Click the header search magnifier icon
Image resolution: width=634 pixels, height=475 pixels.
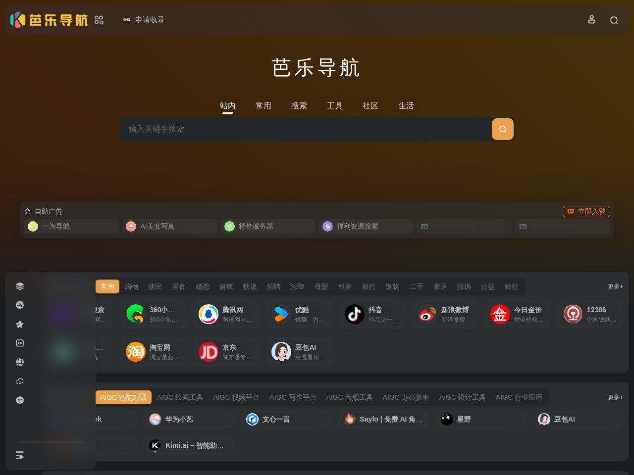tap(614, 20)
